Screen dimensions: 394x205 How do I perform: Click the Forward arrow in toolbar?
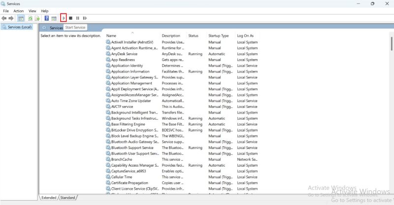click(x=11, y=18)
